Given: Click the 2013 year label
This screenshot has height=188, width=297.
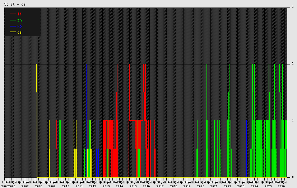Looking at the screenshot, I should point(106,186).
